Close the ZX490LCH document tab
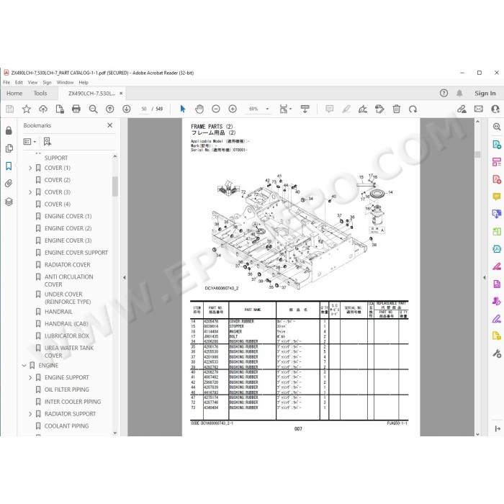Viewport: 504px width, 504px height. 121,93
